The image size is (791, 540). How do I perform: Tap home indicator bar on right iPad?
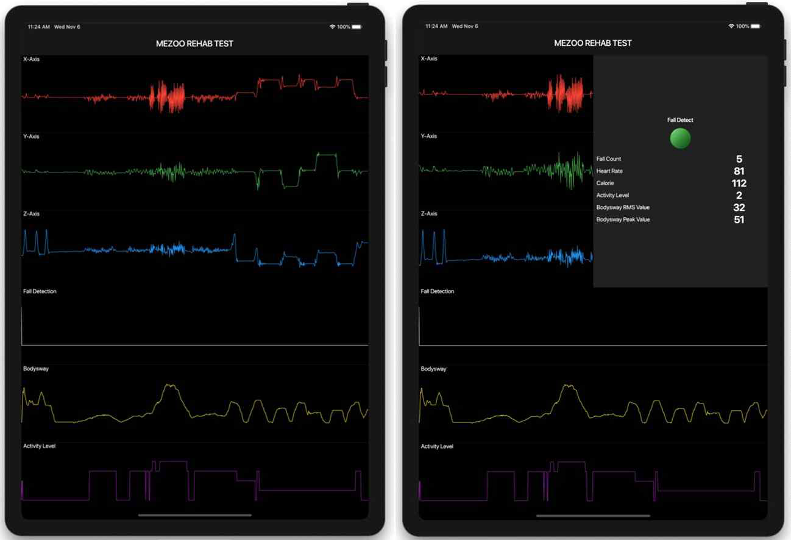point(593,516)
